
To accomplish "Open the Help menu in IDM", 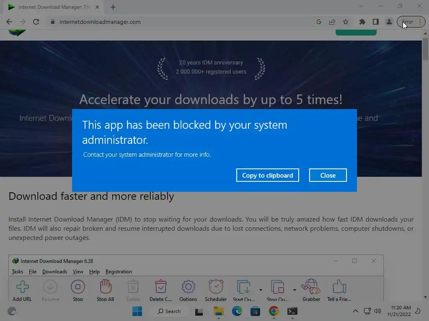I will [x=94, y=272].
